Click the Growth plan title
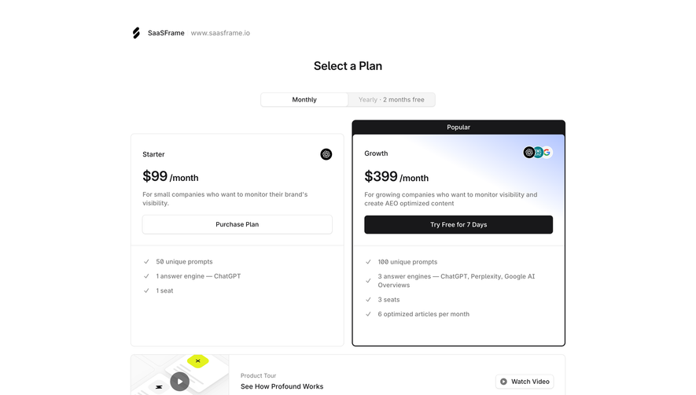 tap(376, 153)
